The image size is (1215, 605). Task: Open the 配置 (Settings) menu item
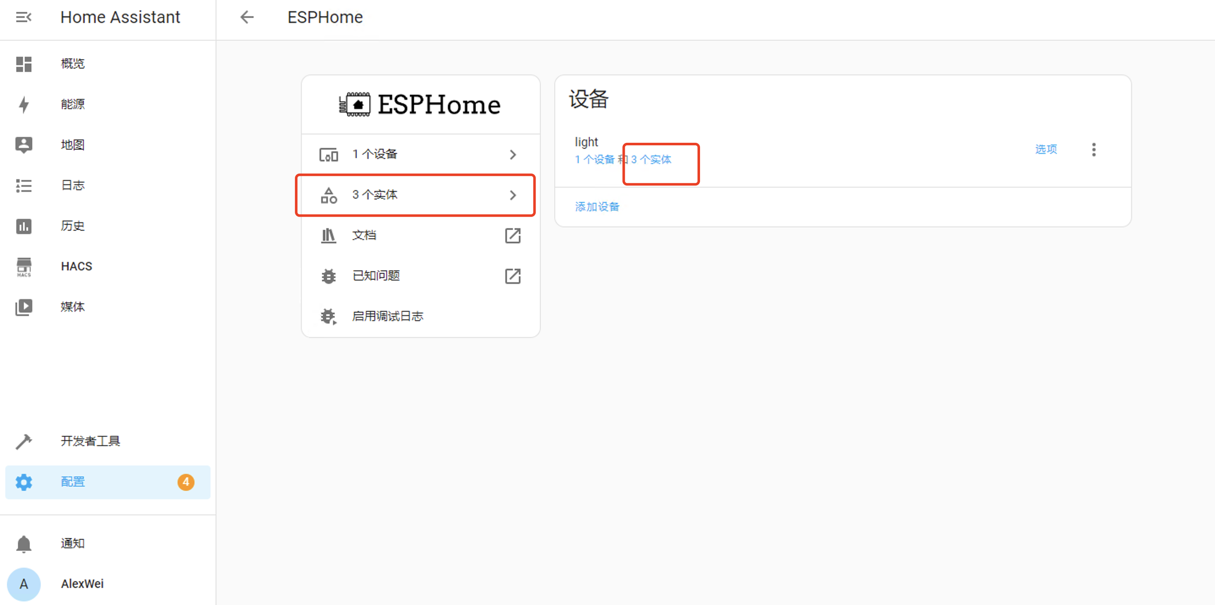[x=73, y=482]
